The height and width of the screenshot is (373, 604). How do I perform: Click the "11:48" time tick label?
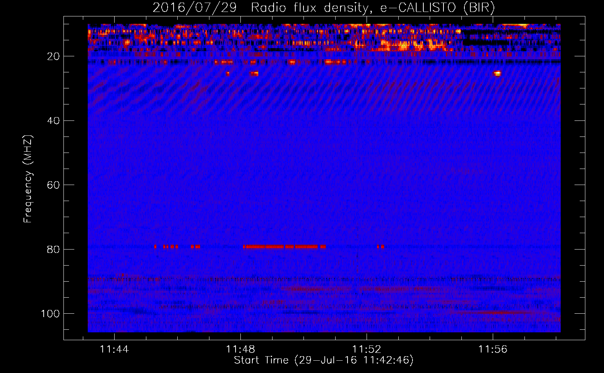tap(240, 349)
